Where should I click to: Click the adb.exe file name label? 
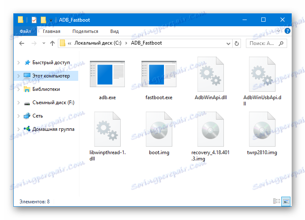click(x=107, y=97)
